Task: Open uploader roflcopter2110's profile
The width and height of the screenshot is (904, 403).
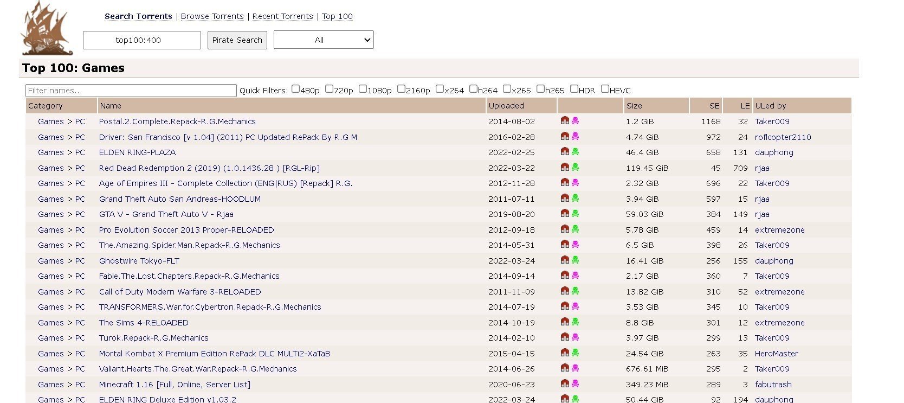Action: click(783, 137)
